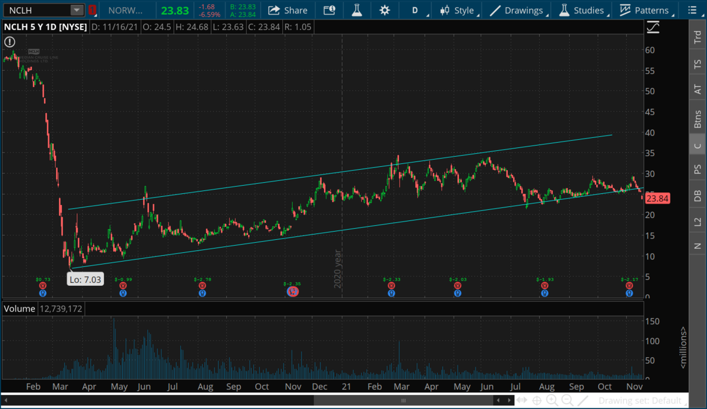The image size is (707, 409).
Task: Click red earnings icon under $-0.99
Action: point(123,286)
